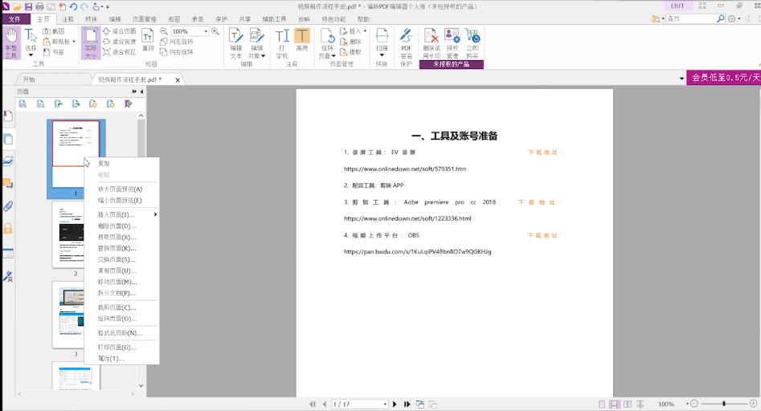Open the 100% zoom dropdown in ribbon
The image size is (761, 411).
(206, 31)
